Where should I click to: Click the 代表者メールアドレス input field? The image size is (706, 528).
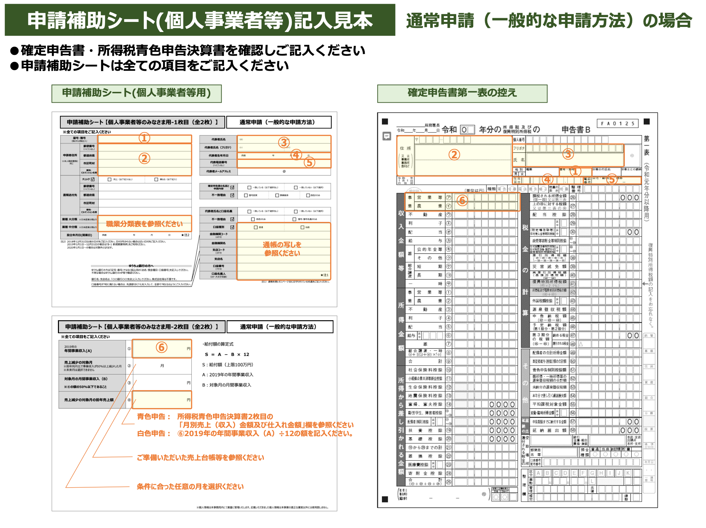(284, 171)
